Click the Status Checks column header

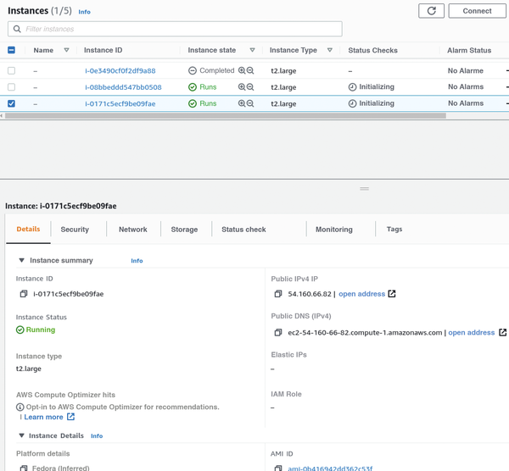[372, 50]
